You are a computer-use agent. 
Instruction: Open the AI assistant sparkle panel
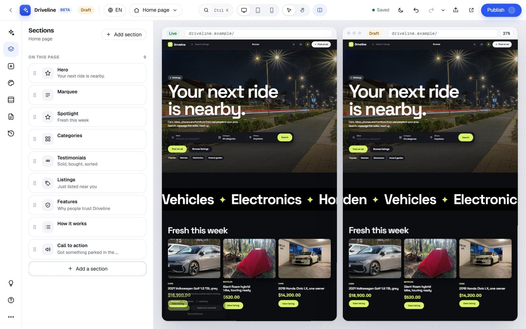(x=11, y=32)
